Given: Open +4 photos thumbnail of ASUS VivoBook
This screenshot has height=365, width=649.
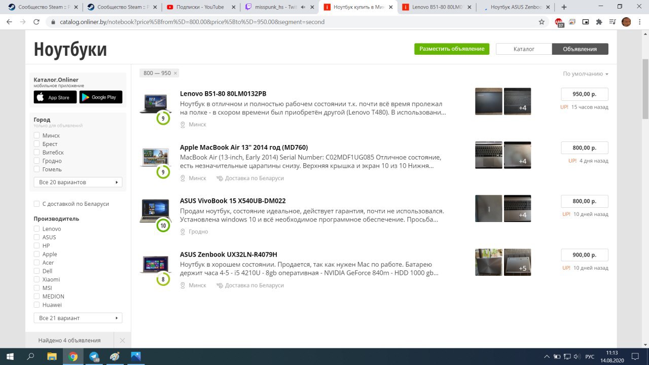Looking at the screenshot, I should [x=518, y=208].
